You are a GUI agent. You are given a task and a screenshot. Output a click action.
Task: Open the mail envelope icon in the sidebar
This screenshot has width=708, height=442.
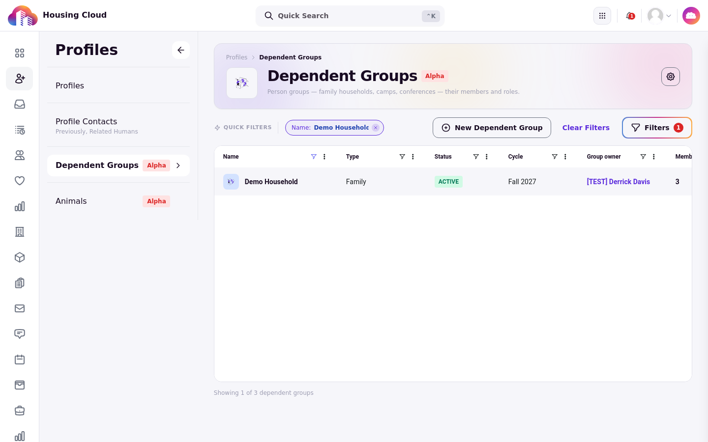[20, 308]
